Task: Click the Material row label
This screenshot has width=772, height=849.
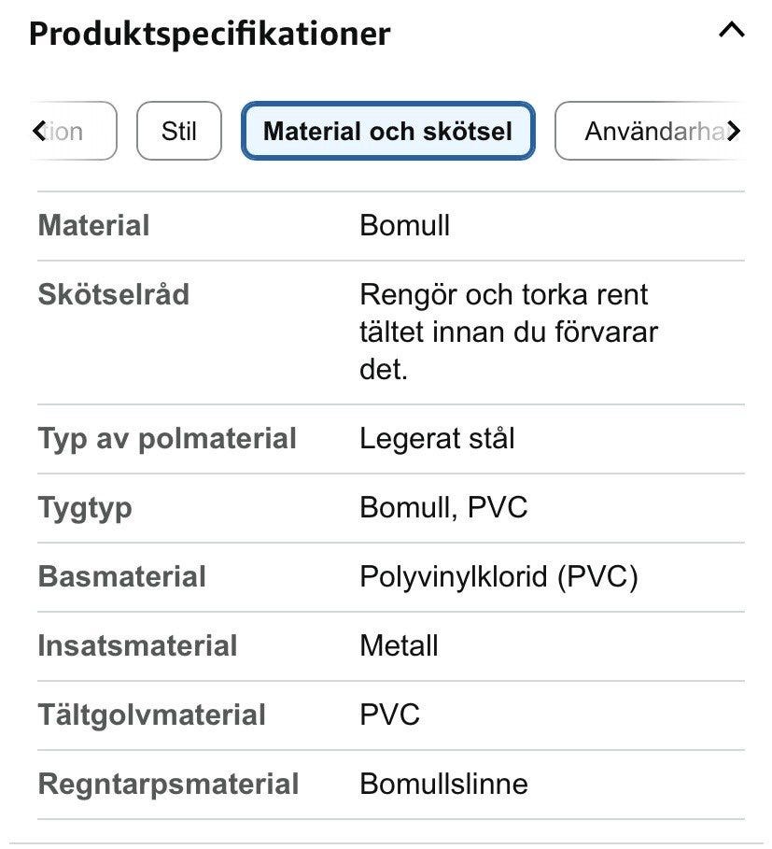Action: [x=93, y=225]
